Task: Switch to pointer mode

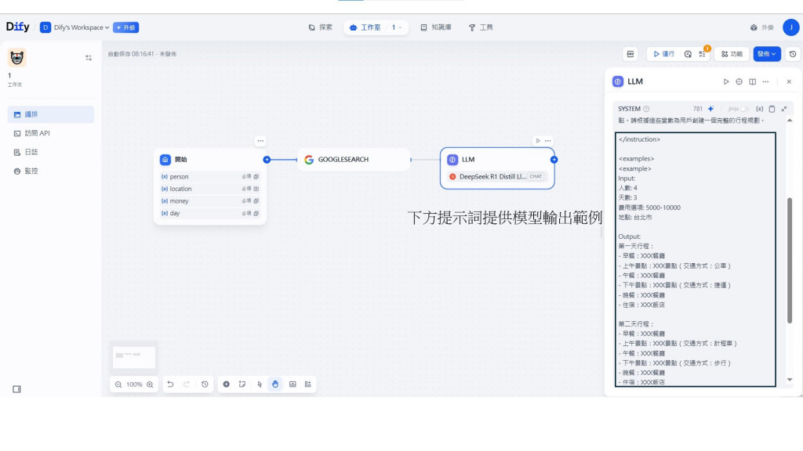Action: (260, 384)
